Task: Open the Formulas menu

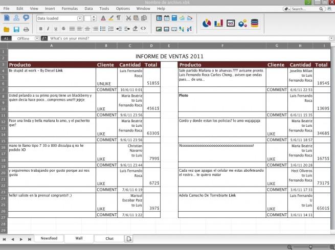Action: coord(70,9)
